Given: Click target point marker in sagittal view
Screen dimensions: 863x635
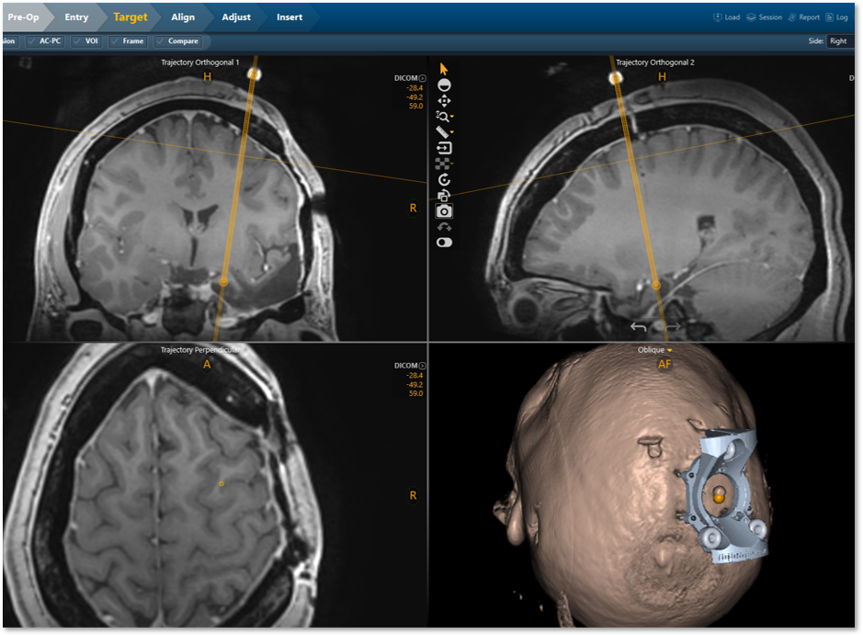Looking at the screenshot, I should point(656,285).
